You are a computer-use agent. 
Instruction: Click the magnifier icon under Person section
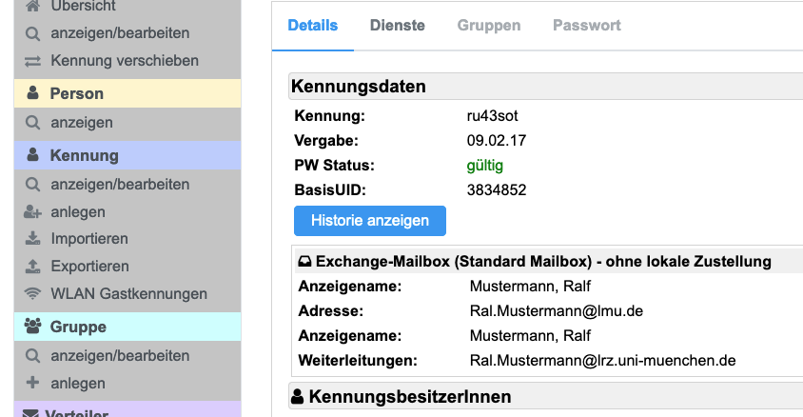(32, 123)
